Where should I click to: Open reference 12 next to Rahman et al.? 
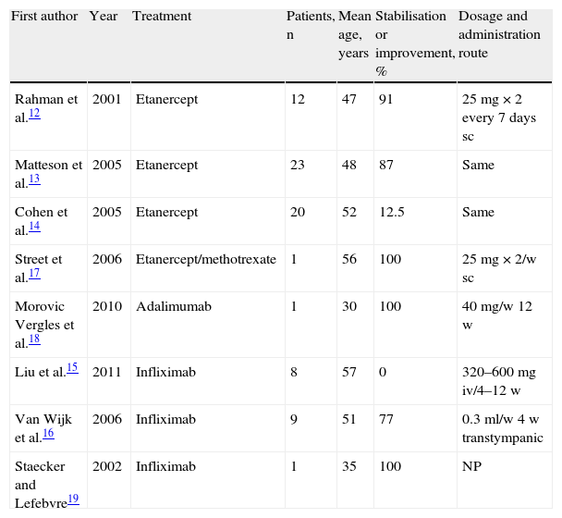coord(32,113)
